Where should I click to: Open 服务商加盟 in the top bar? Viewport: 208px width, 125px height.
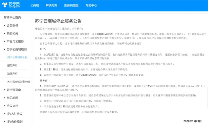click(x=71, y=5)
